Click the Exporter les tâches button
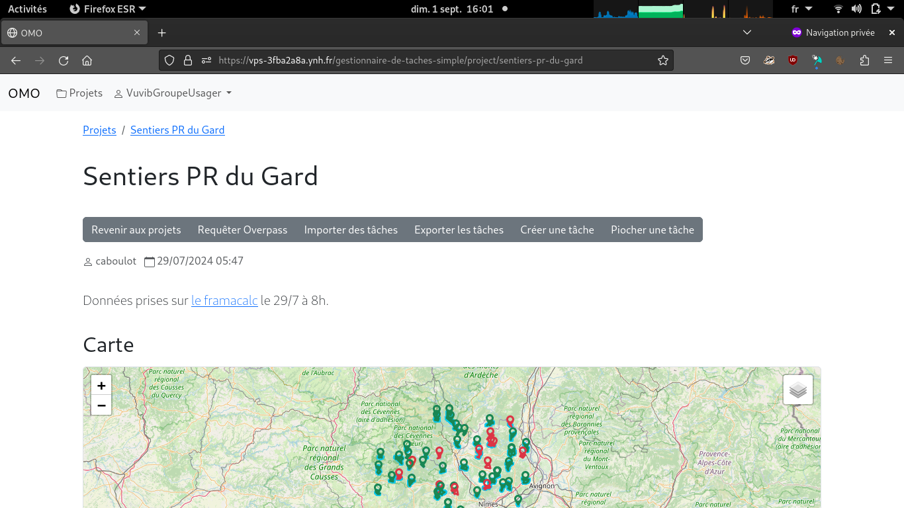 (459, 230)
